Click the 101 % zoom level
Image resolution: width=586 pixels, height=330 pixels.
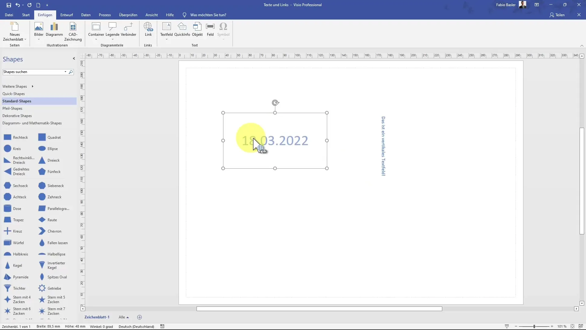(x=562, y=326)
